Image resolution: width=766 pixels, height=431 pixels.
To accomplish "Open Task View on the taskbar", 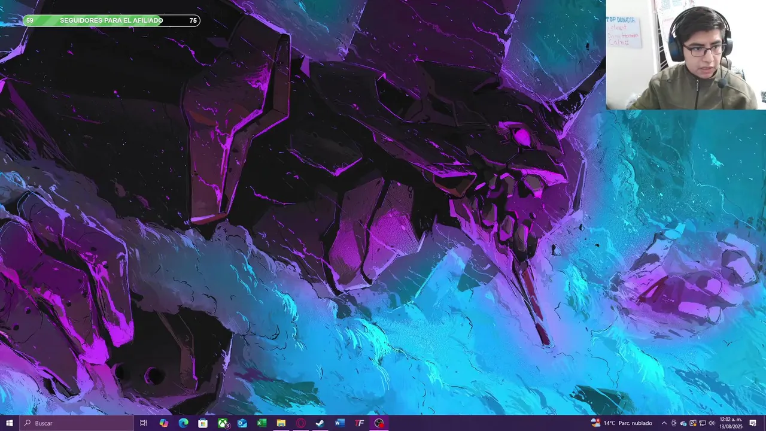I will tap(144, 423).
